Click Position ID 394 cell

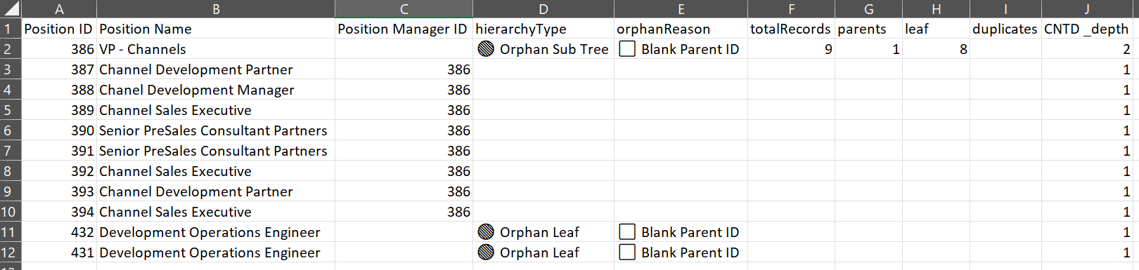point(59,212)
